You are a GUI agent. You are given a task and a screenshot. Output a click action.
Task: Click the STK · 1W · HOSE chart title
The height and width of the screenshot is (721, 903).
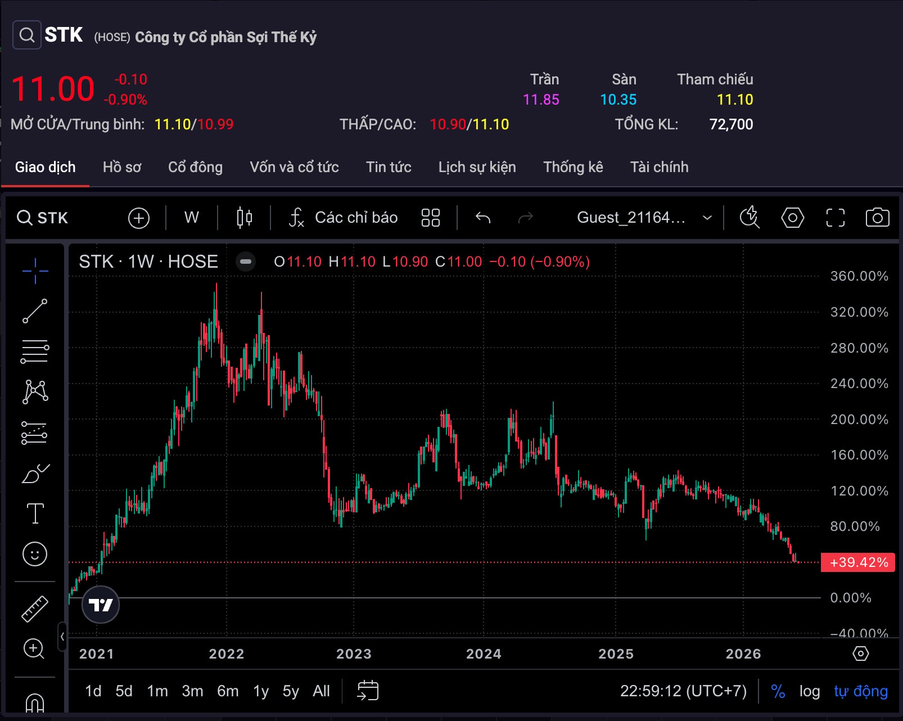[148, 262]
